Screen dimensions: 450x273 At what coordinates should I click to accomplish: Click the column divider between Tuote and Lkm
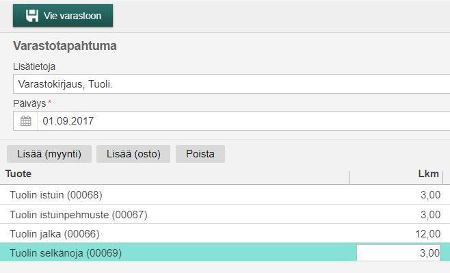349,177
